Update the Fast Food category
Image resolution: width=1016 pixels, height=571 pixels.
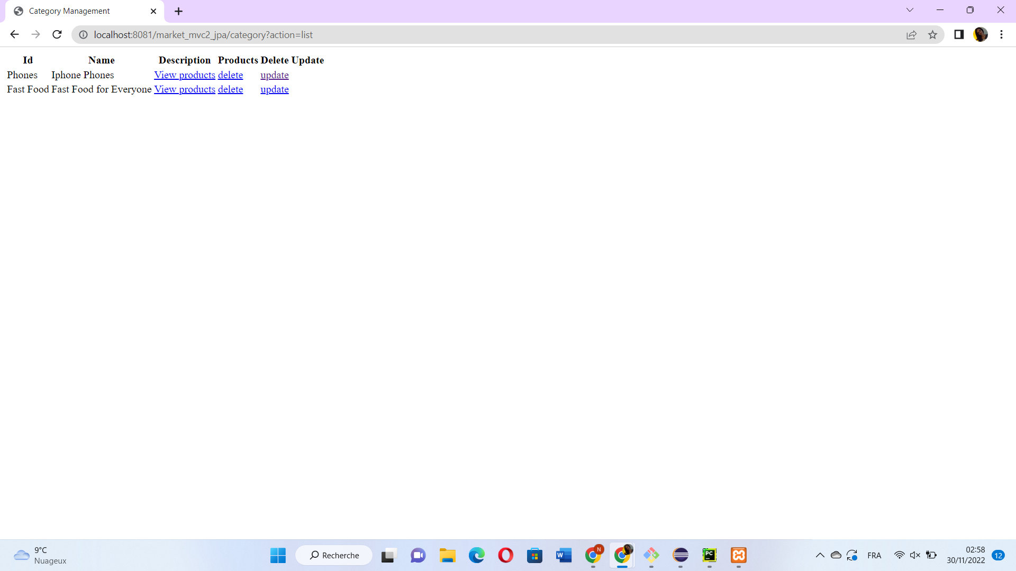click(x=274, y=89)
